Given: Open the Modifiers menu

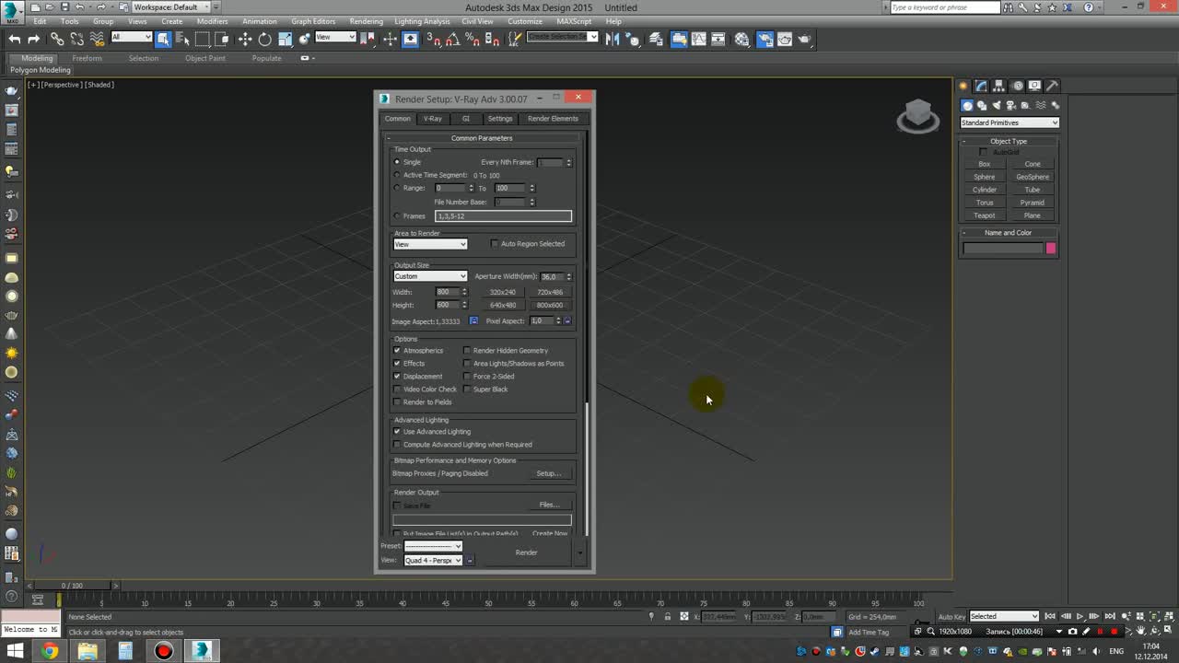Looking at the screenshot, I should click(x=212, y=21).
